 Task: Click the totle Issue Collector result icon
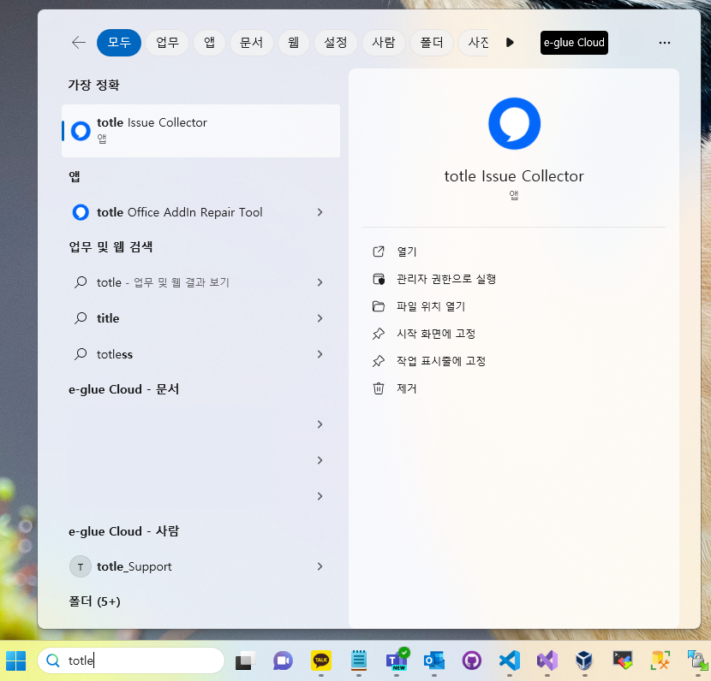(81, 131)
